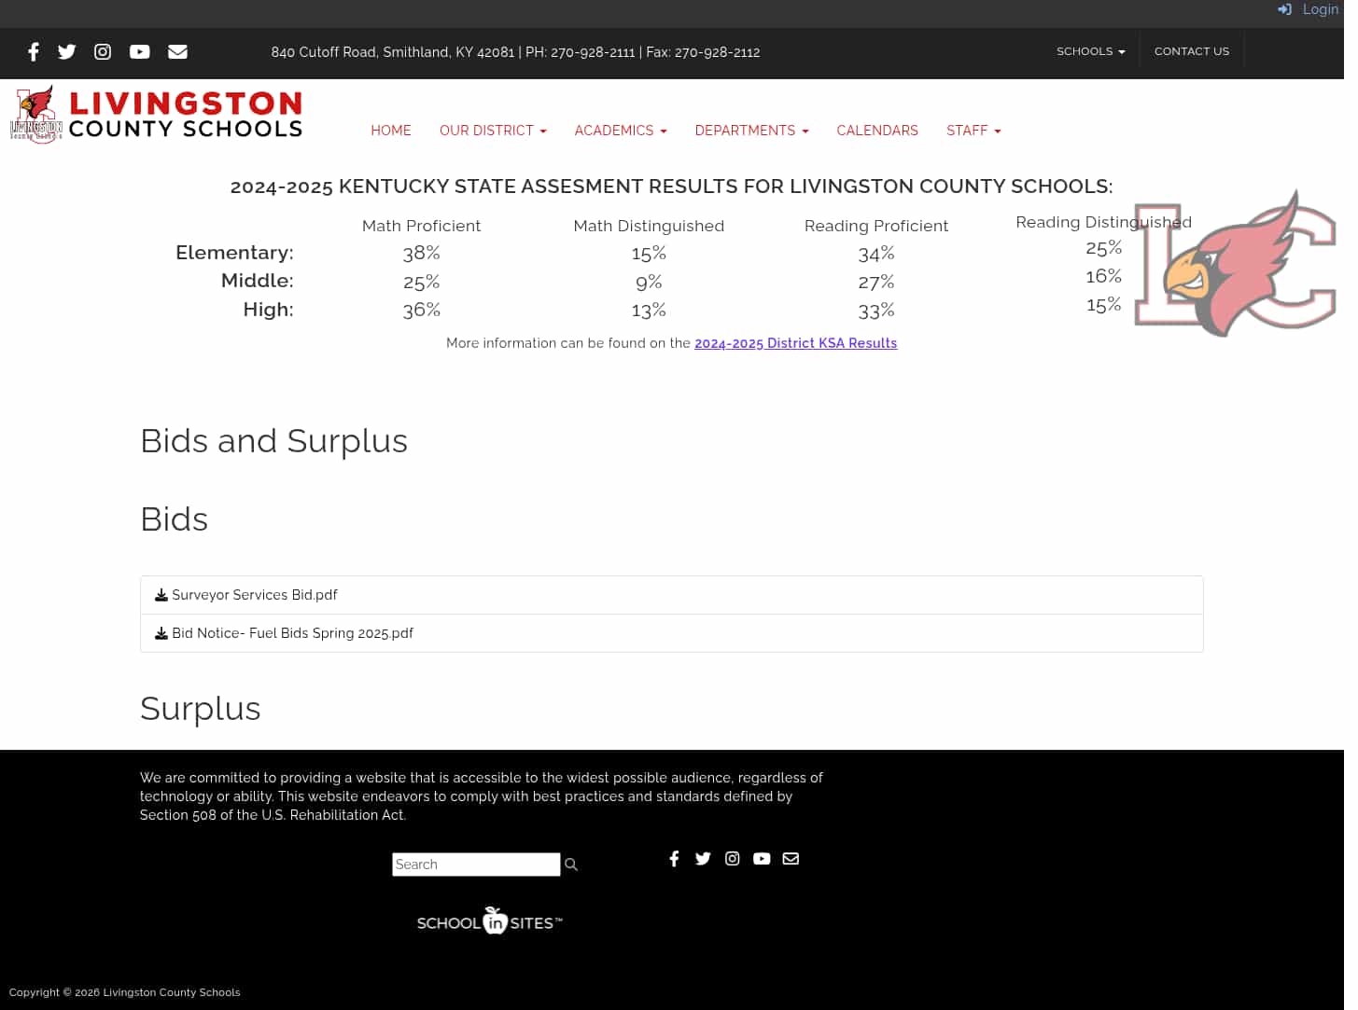Expand the Academics menu

[x=621, y=131]
